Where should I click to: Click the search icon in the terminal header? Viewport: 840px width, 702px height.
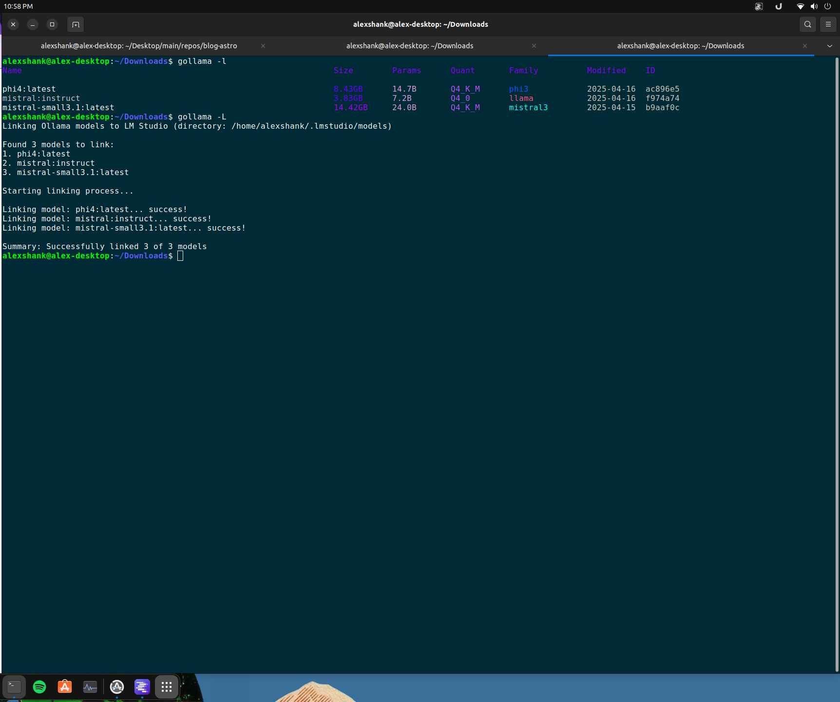[x=807, y=24]
